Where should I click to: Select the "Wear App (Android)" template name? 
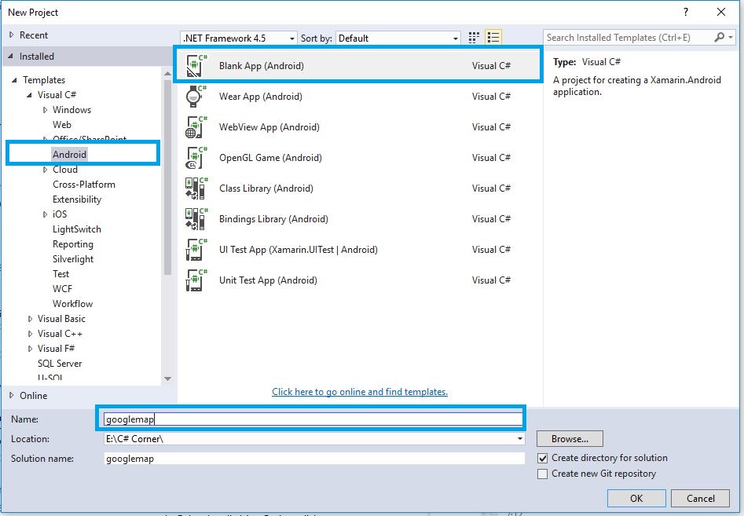click(x=261, y=97)
